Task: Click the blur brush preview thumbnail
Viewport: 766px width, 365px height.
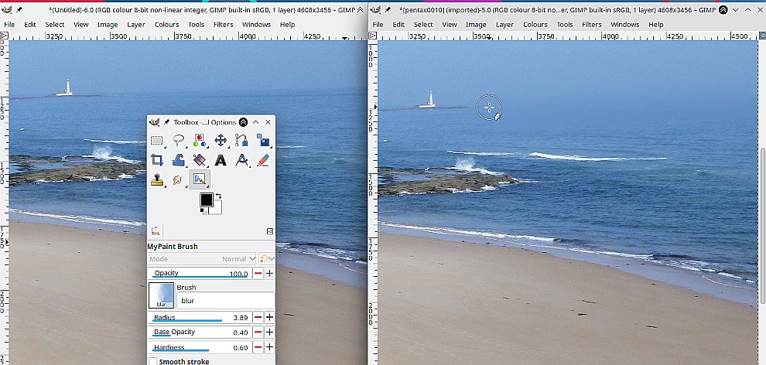Action: pos(161,295)
